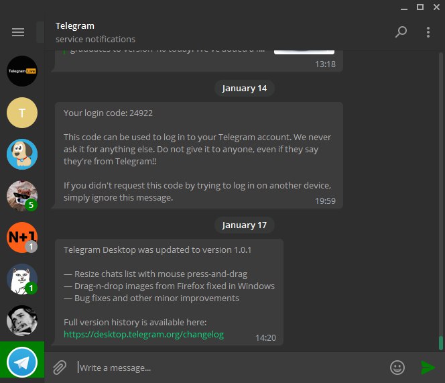This screenshot has height=383, width=445.
Task: Open the Telegram Live chat avatar
Action: pyautogui.click(x=22, y=71)
